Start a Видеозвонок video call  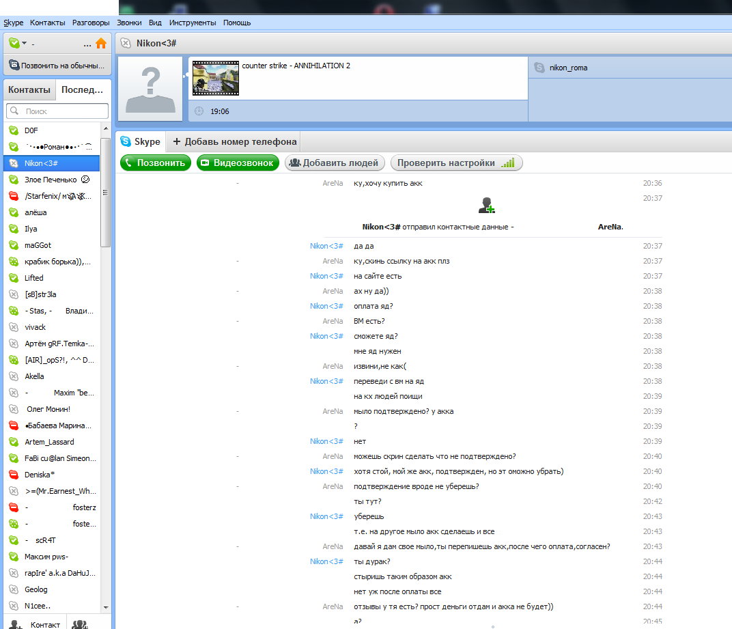[x=238, y=163]
